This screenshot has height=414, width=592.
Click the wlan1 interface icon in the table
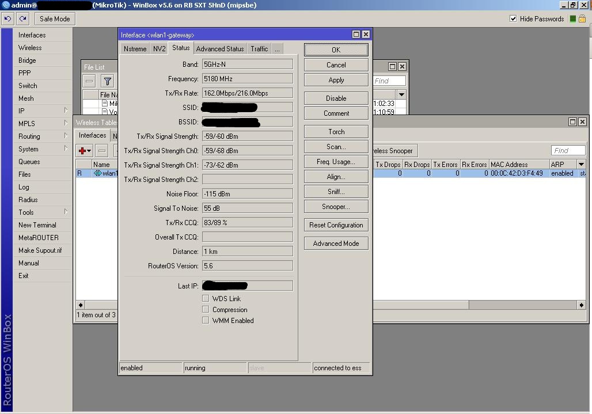98,173
